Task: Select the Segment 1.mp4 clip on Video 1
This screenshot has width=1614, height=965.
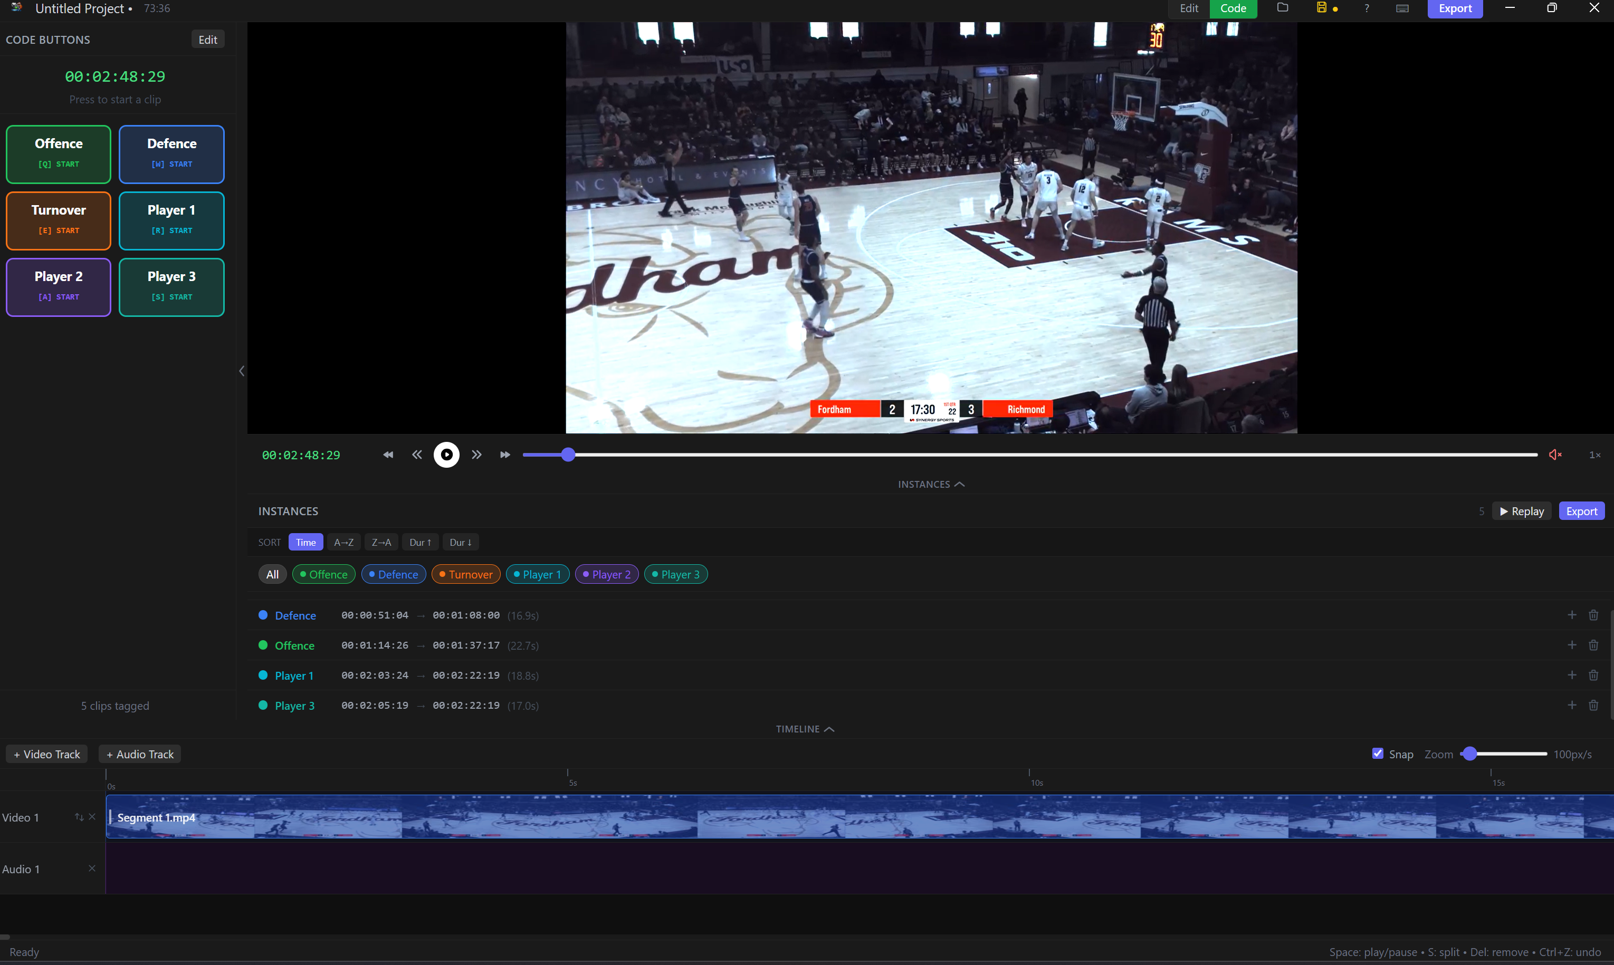Action: pyautogui.click(x=859, y=816)
